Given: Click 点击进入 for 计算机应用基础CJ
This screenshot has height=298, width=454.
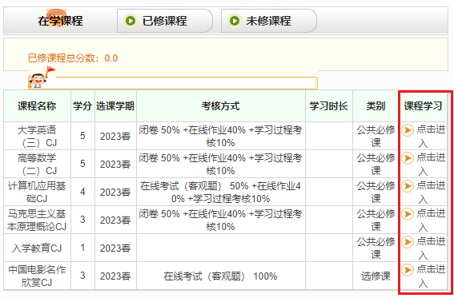Looking at the screenshot, I should click(431, 192).
